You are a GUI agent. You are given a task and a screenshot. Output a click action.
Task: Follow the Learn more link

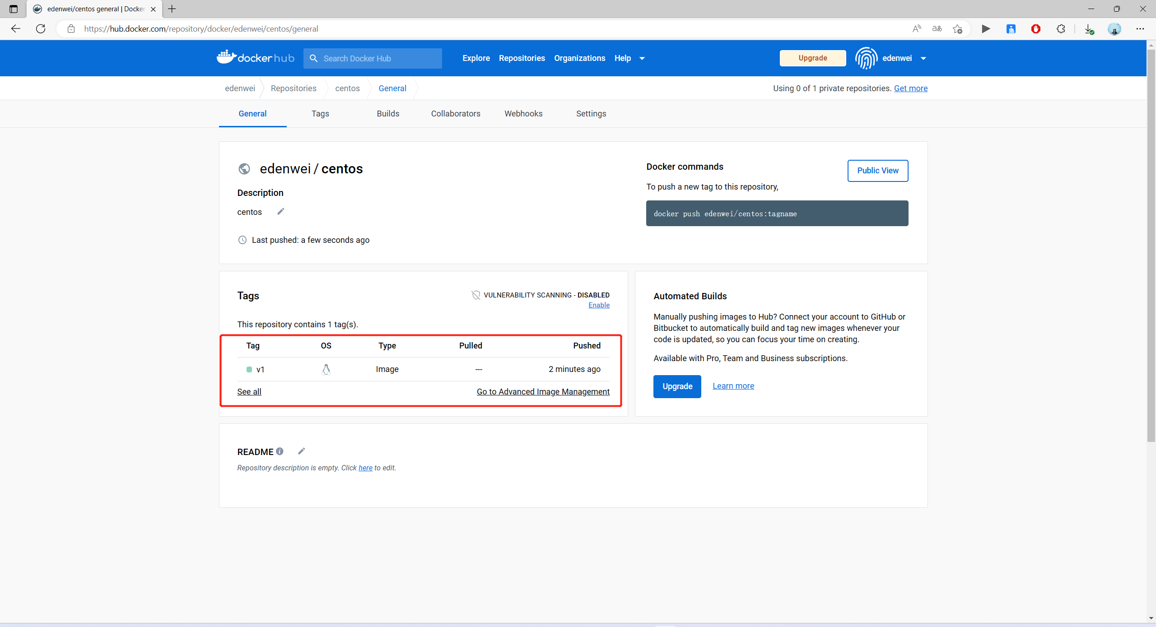[x=733, y=386]
